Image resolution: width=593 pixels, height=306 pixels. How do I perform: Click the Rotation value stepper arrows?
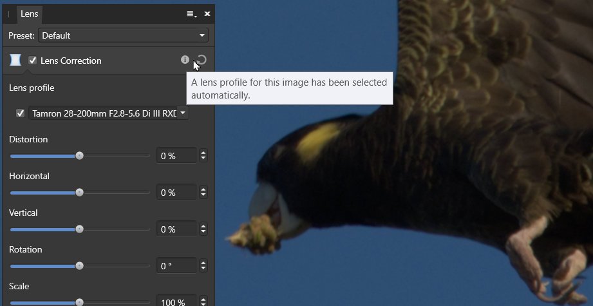(203, 266)
